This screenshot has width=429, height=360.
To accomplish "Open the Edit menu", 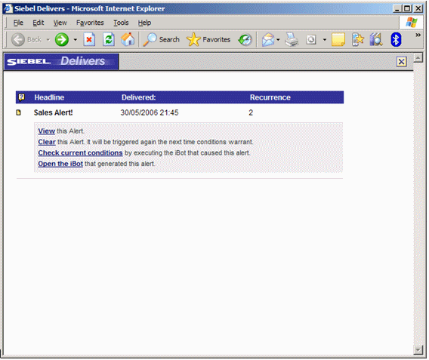I will (39, 23).
